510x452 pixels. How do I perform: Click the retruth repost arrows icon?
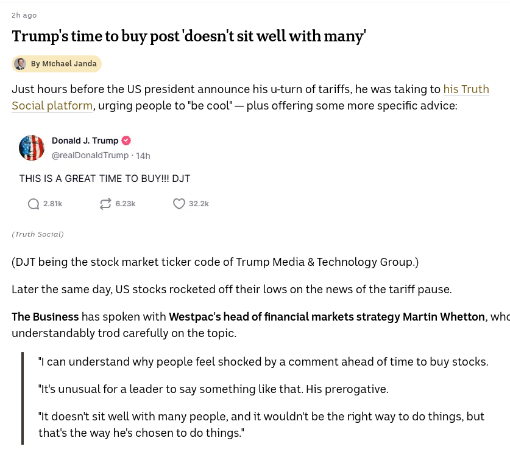(x=105, y=204)
